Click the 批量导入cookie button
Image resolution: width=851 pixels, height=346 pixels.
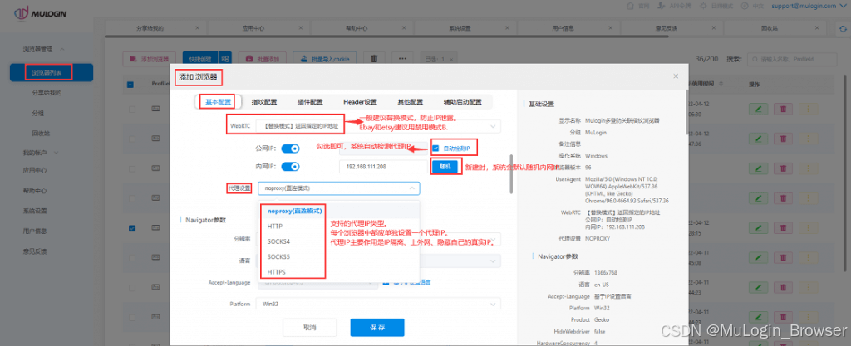coord(325,58)
